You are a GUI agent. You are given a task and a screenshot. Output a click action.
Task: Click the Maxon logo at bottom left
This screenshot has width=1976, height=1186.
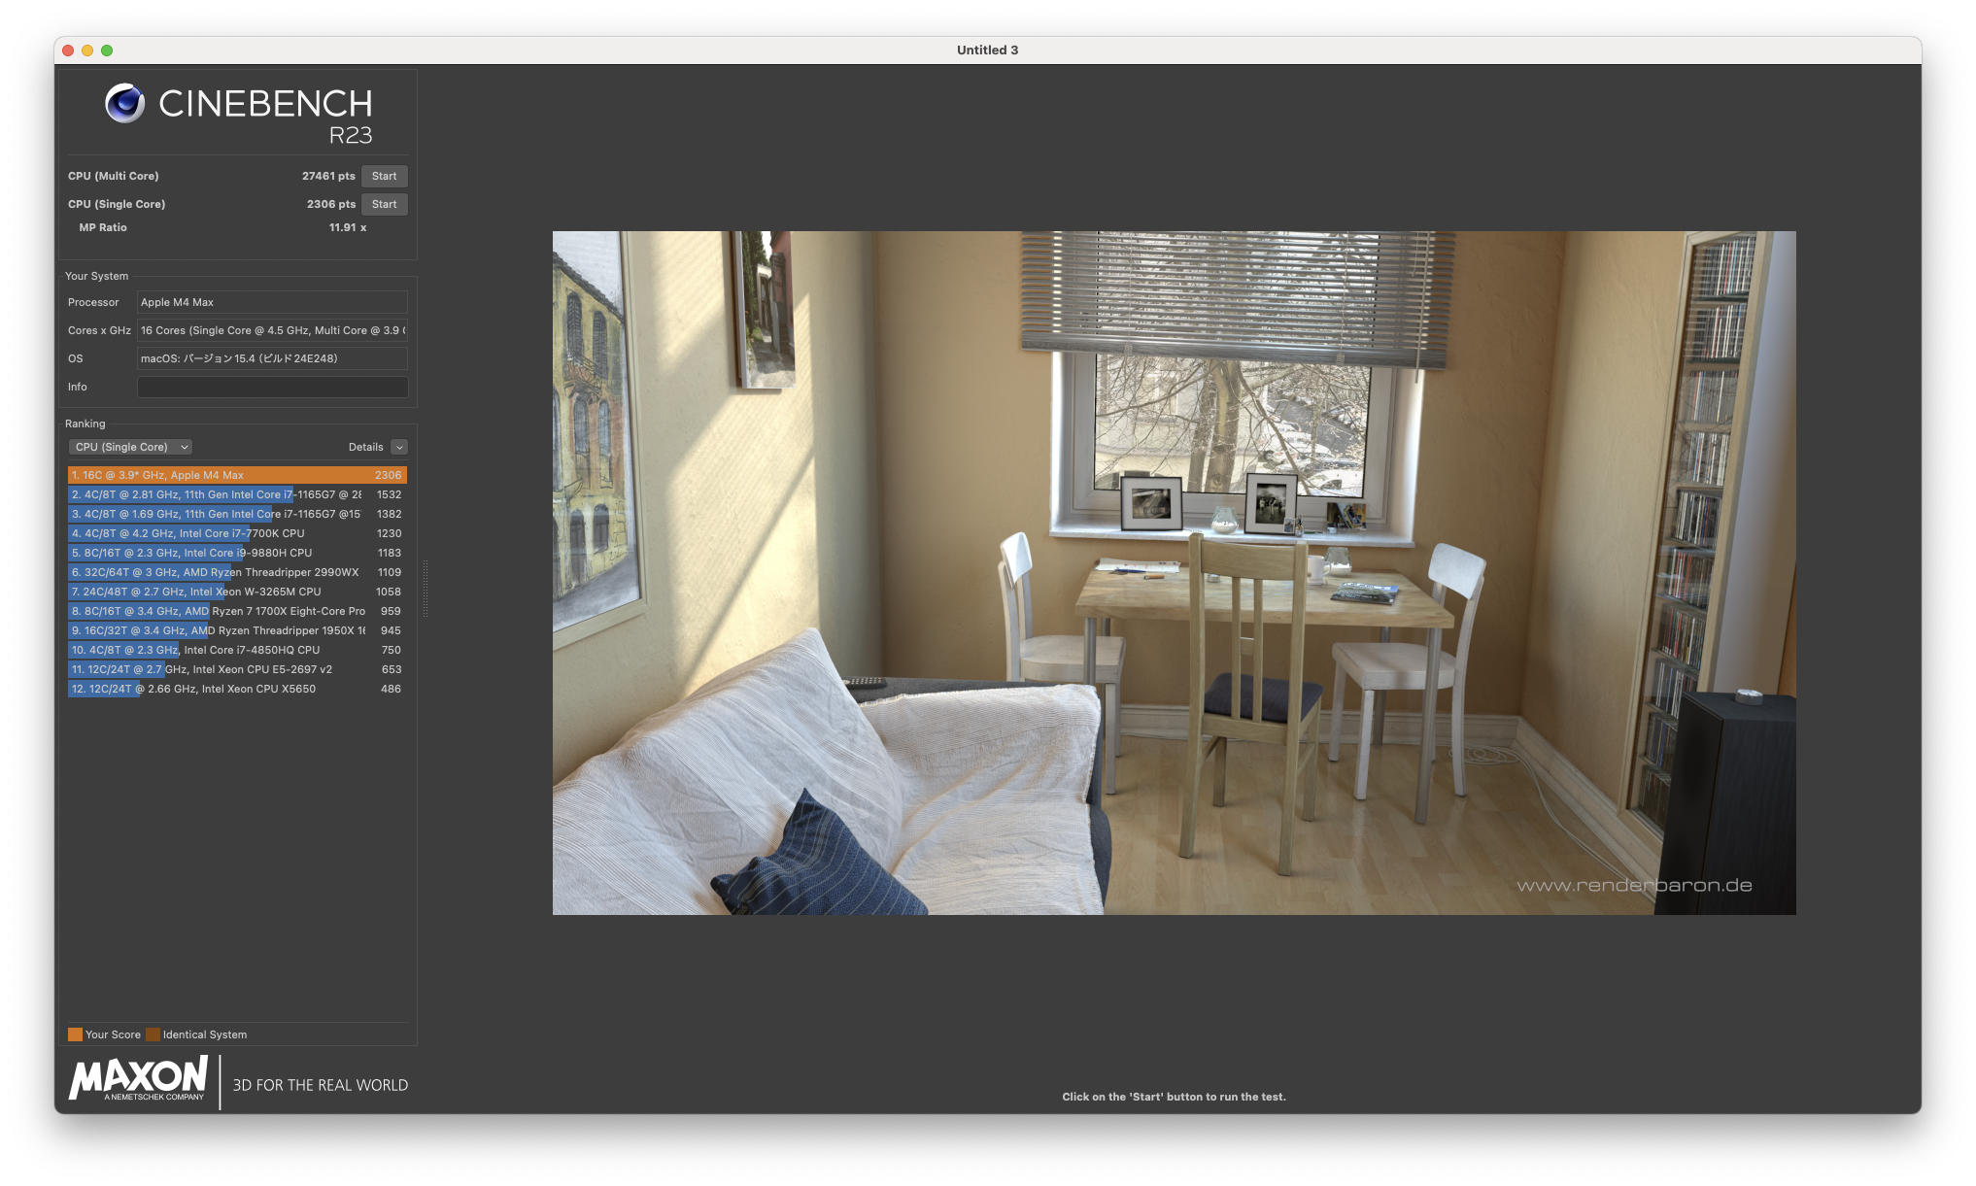[x=138, y=1078]
